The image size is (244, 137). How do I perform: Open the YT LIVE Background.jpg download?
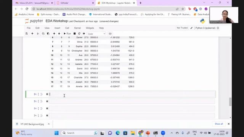(x=30, y=124)
